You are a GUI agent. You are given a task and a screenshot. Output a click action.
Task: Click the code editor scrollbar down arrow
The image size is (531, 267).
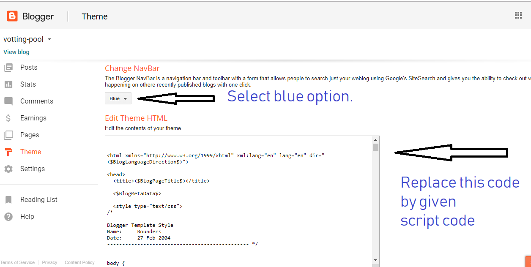point(375,260)
